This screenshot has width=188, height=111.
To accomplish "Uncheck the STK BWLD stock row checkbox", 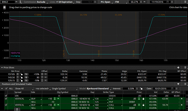I will [6, 96].
